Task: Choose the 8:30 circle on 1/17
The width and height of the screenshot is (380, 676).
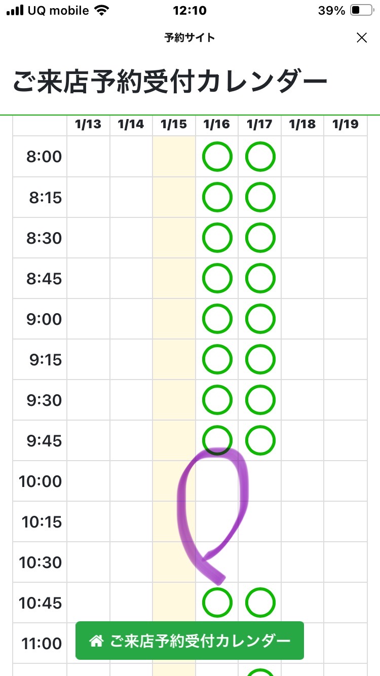Action: click(x=260, y=238)
